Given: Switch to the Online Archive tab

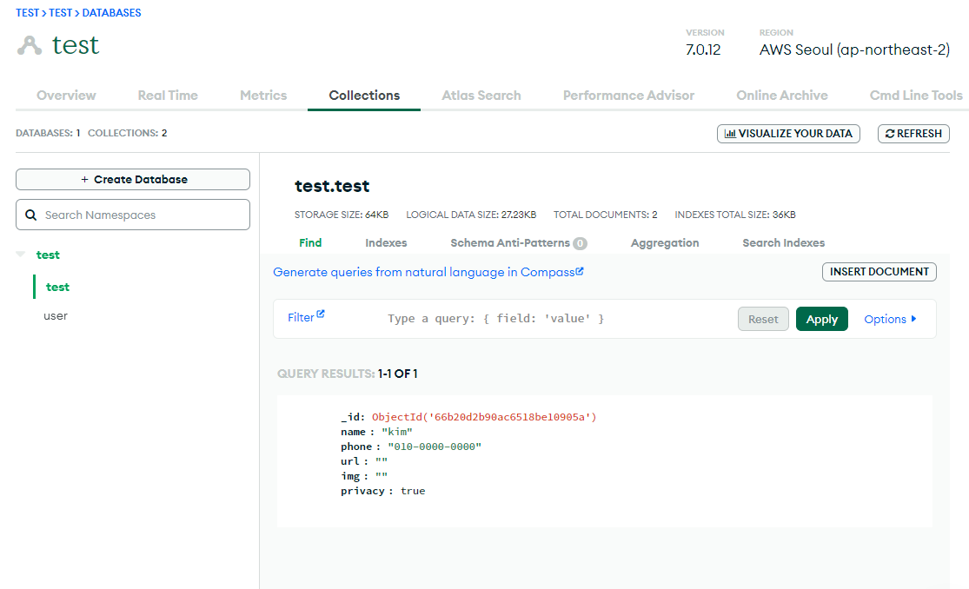Looking at the screenshot, I should [782, 96].
